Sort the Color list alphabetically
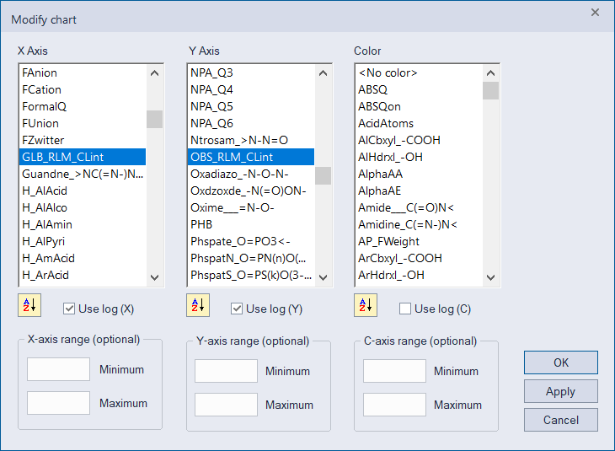The height and width of the screenshot is (451, 615). pyautogui.click(x=366, y=305)
